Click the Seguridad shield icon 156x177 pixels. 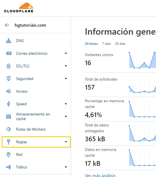point(9,79)
